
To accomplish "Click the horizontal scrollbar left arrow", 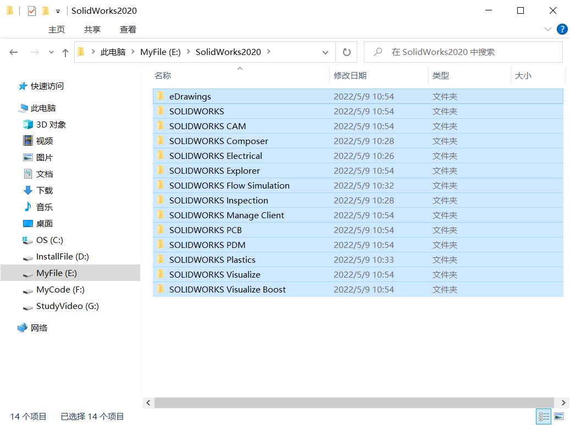I will pyautogui.click(x=148, y=402).
